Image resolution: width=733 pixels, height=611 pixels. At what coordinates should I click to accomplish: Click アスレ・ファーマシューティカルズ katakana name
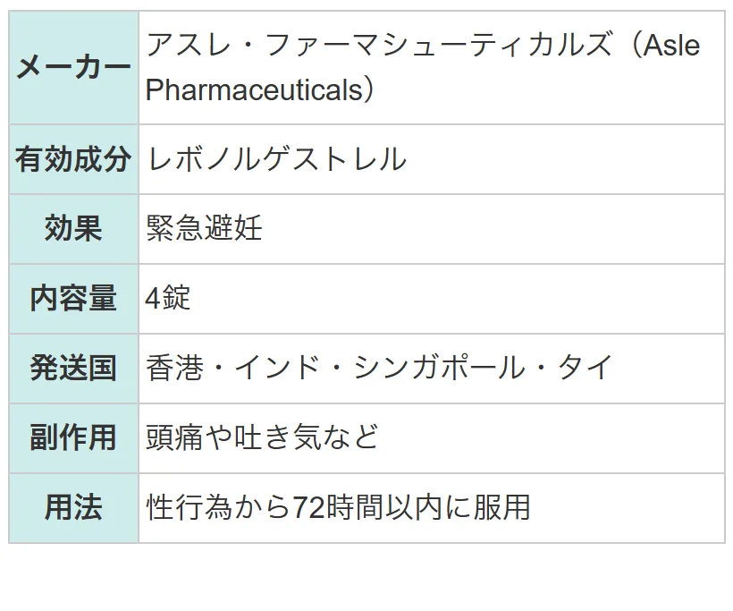tap(379, 45)
